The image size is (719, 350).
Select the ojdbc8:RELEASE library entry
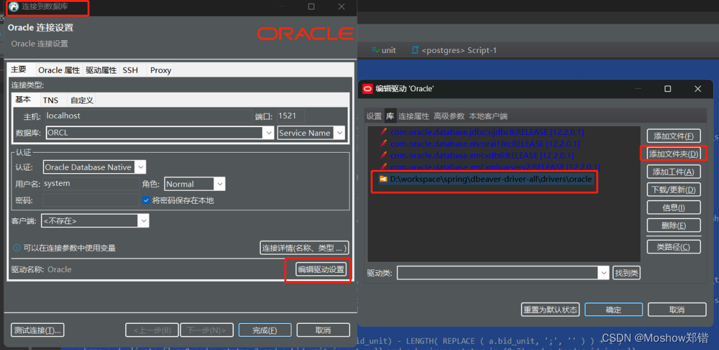(x=486, y=132)
